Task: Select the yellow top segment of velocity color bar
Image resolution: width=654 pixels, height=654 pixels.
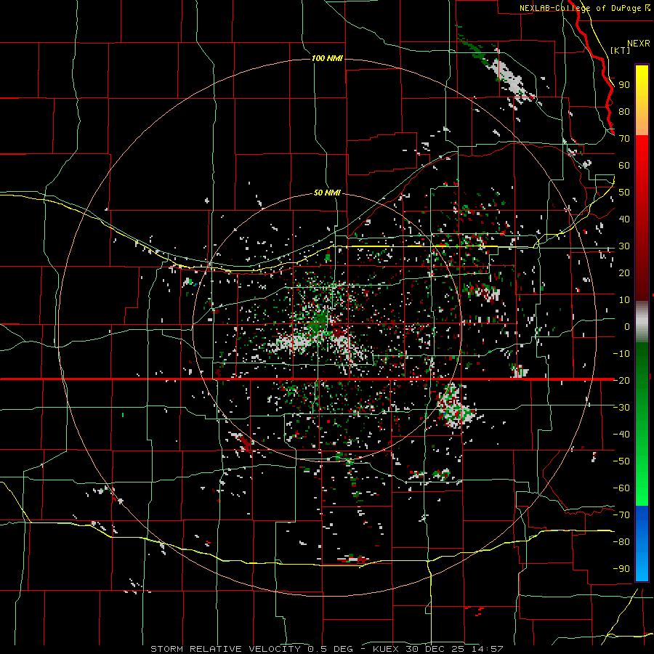Action: tap(642, 100)
